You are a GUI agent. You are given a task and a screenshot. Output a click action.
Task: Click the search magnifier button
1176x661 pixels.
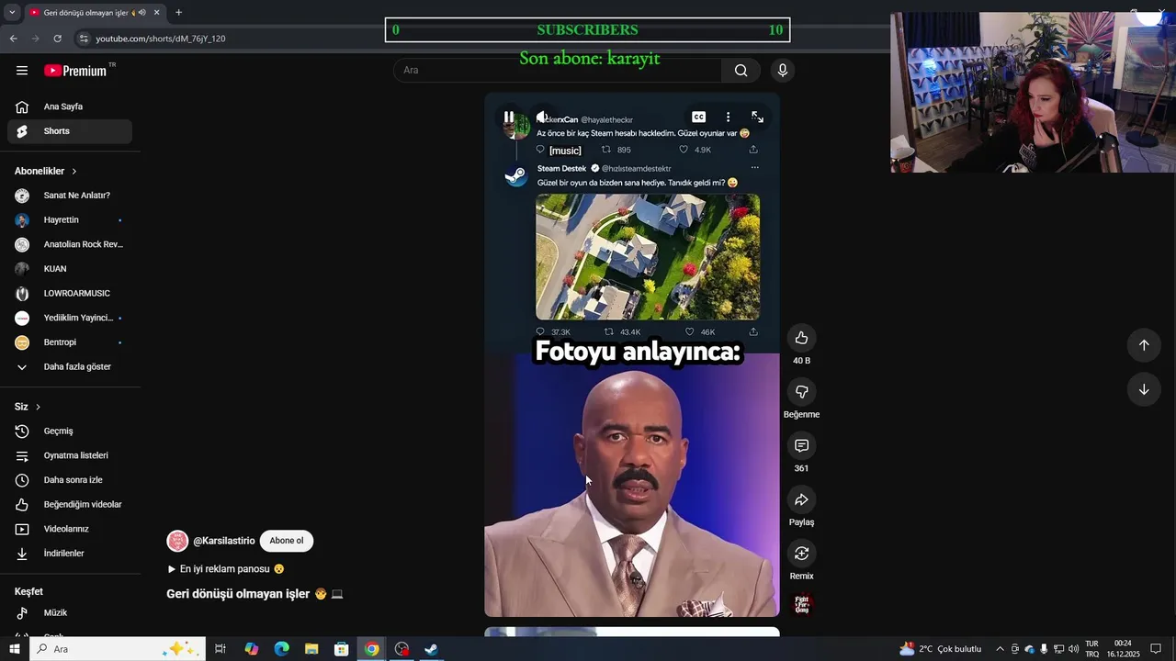[x=741, y=71]
